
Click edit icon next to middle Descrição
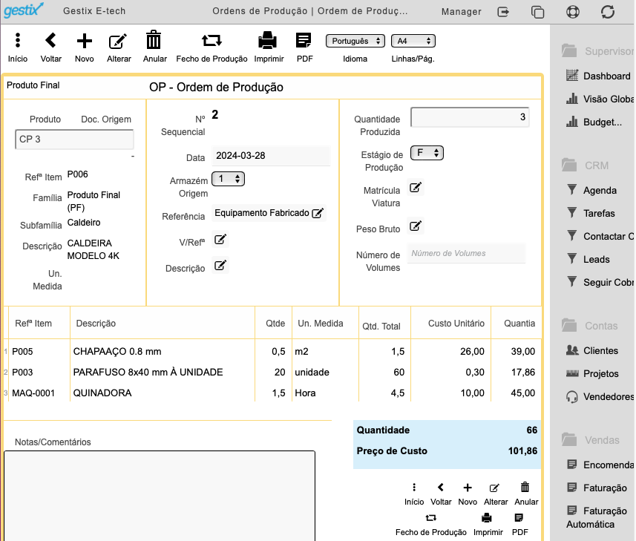[220, 265]
